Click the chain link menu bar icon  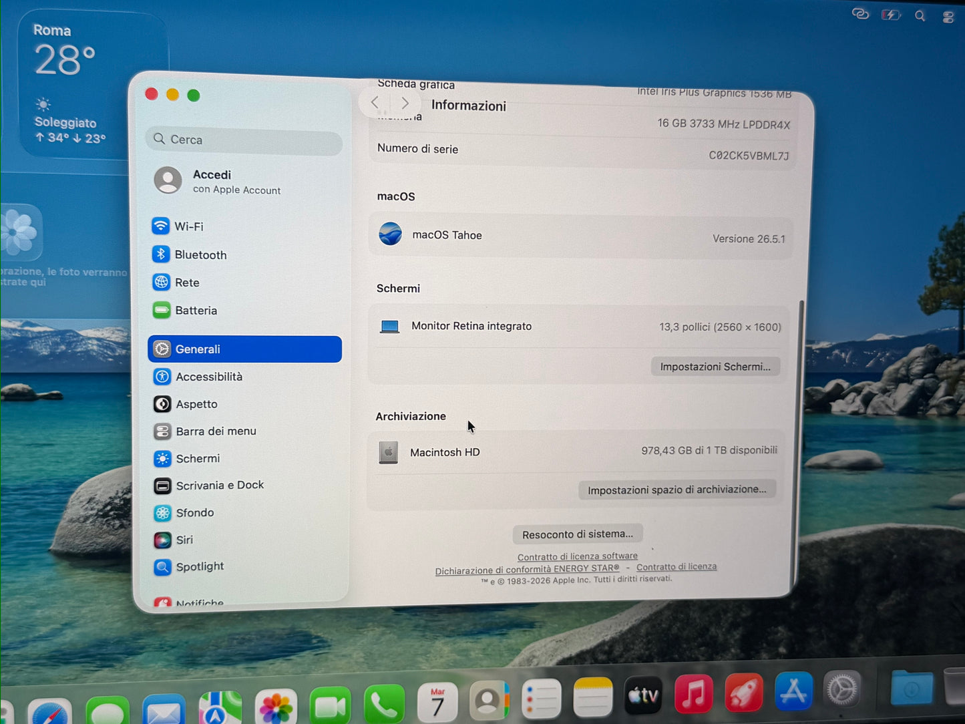pyautogui.click(x=861, y=13)
